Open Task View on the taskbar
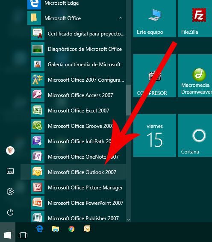This screenshot has height=242, width=212. pyautogui.click(x=23, y=235)
